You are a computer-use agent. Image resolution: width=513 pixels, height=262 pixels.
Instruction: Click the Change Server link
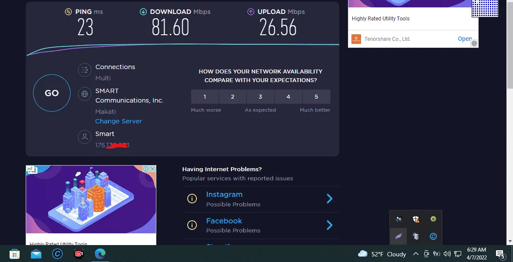tap(118, 121)
